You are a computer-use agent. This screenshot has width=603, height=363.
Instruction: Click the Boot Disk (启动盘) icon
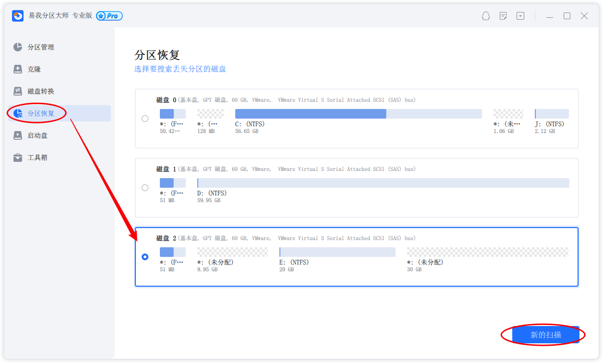[x=18, y=135]
